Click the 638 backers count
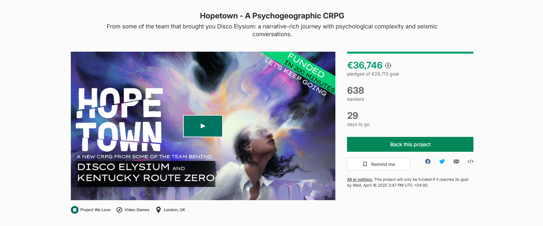 point(355,91)
